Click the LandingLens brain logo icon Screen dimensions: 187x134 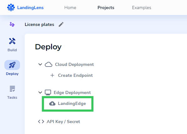tap(11, 7)
